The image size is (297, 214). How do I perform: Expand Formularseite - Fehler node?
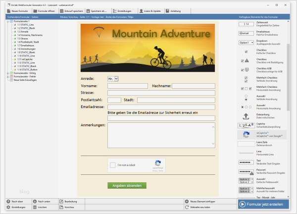point(8,77)
